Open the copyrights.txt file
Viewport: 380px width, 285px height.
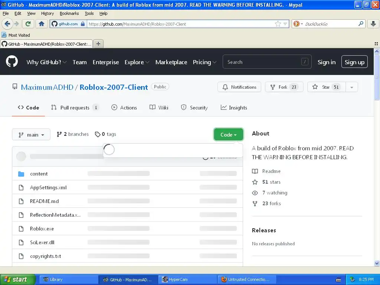pos(46,256)
